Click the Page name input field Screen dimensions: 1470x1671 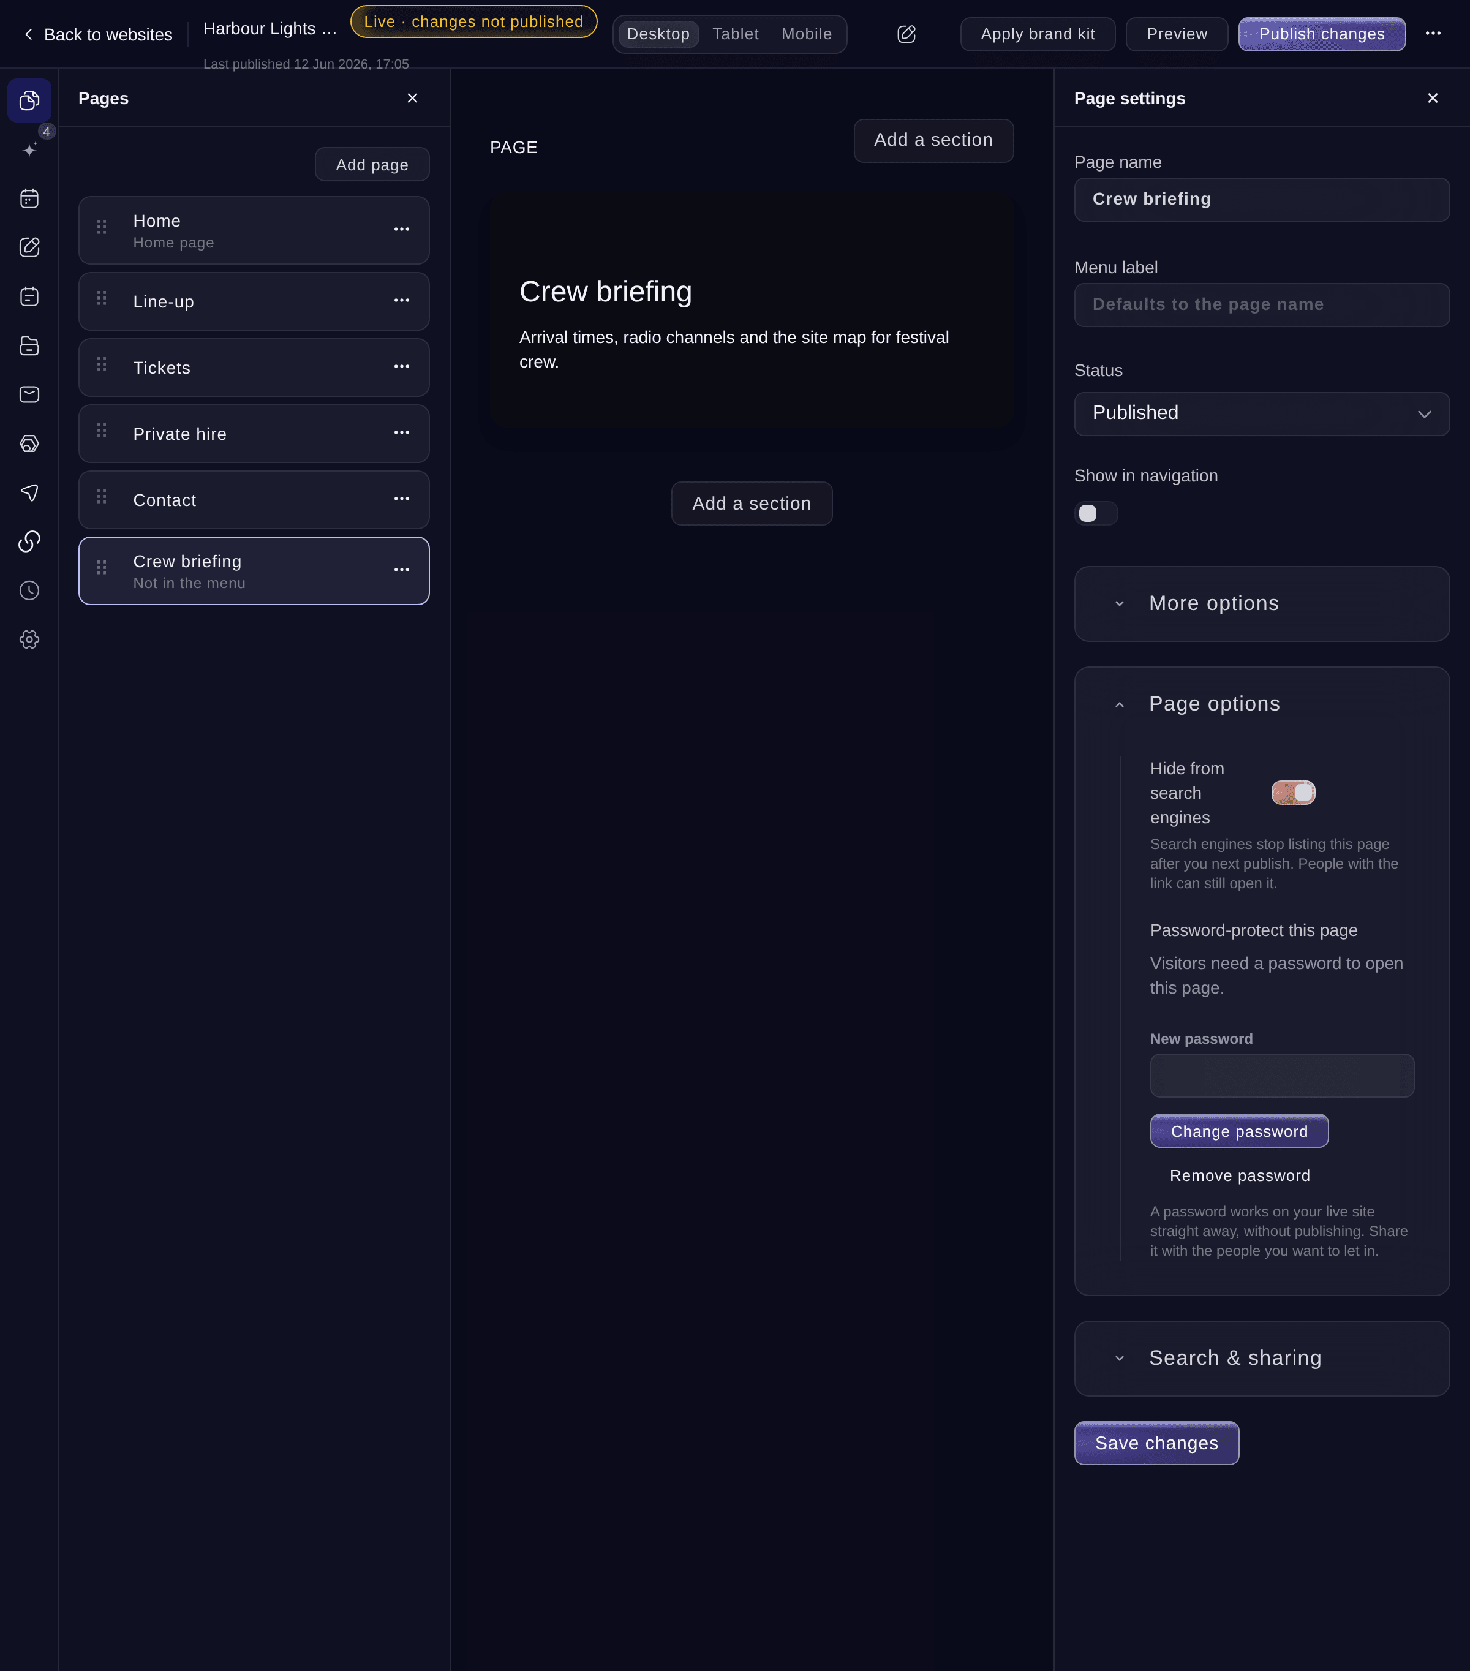1262,200
